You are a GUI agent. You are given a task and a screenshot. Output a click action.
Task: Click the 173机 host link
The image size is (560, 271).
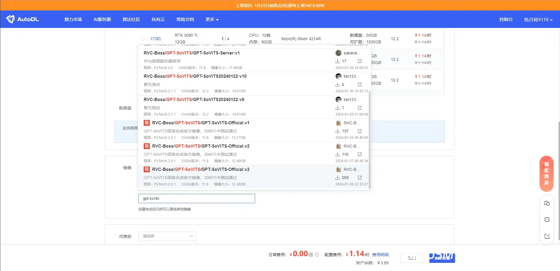tap(155, 39)
